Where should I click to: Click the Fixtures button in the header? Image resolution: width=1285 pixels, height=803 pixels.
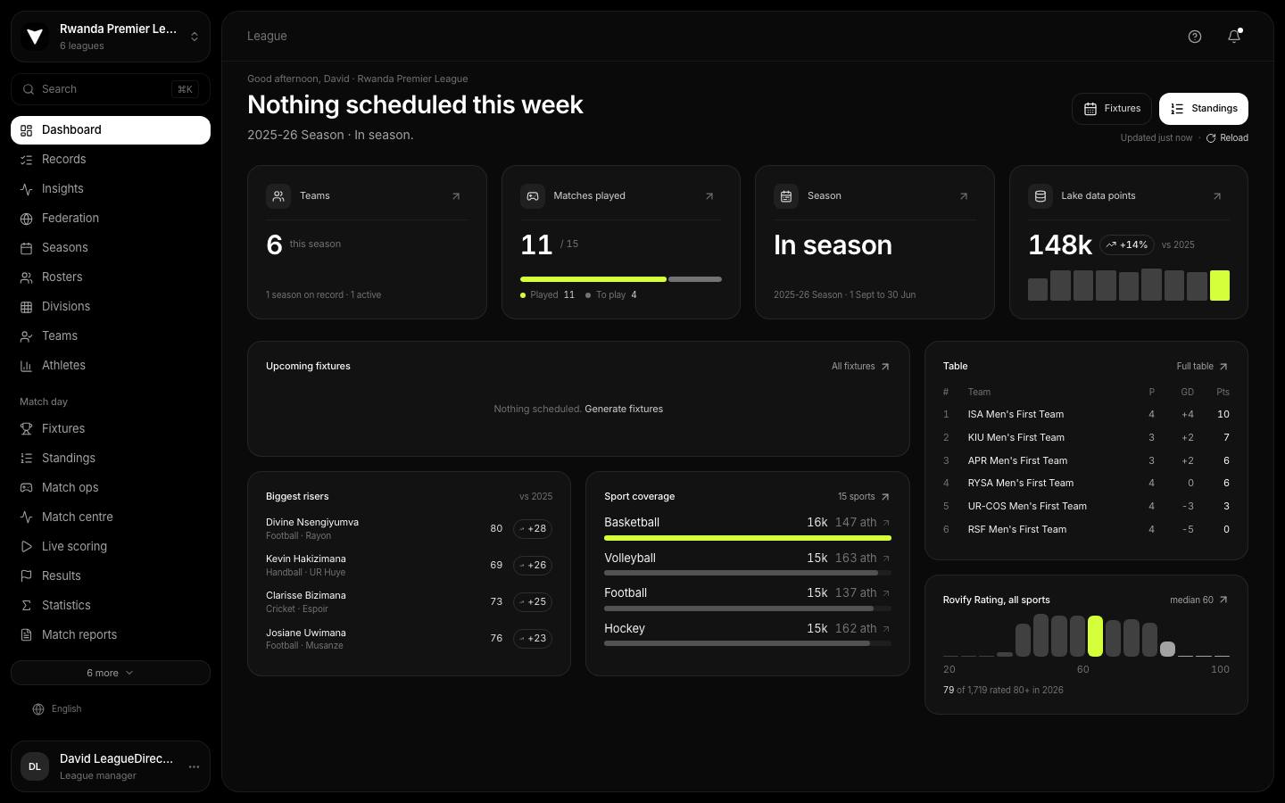(x=1112, y=109)
